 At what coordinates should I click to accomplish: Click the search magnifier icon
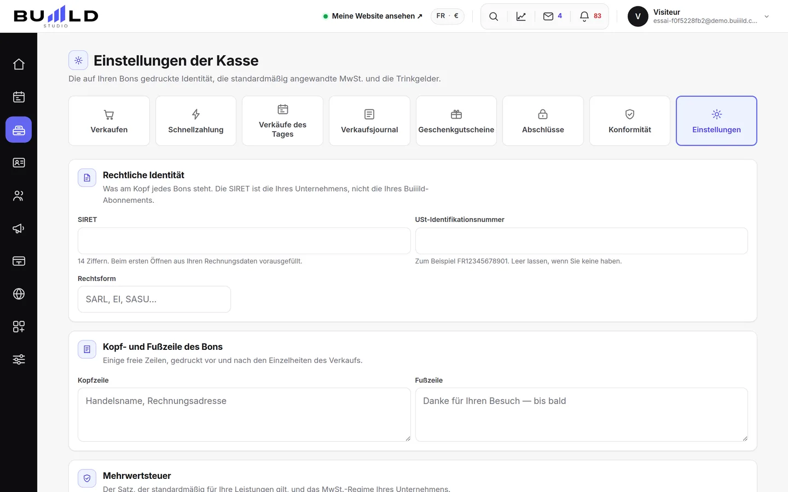tap(494, 16)
